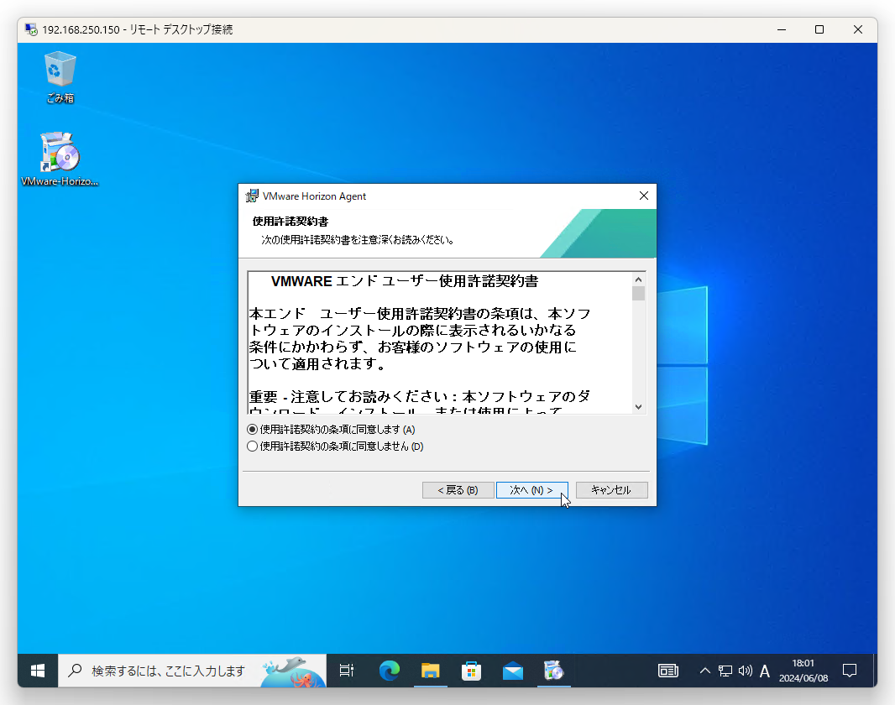Toggle the IME input mode indicator A

click(x=765, y=671)
